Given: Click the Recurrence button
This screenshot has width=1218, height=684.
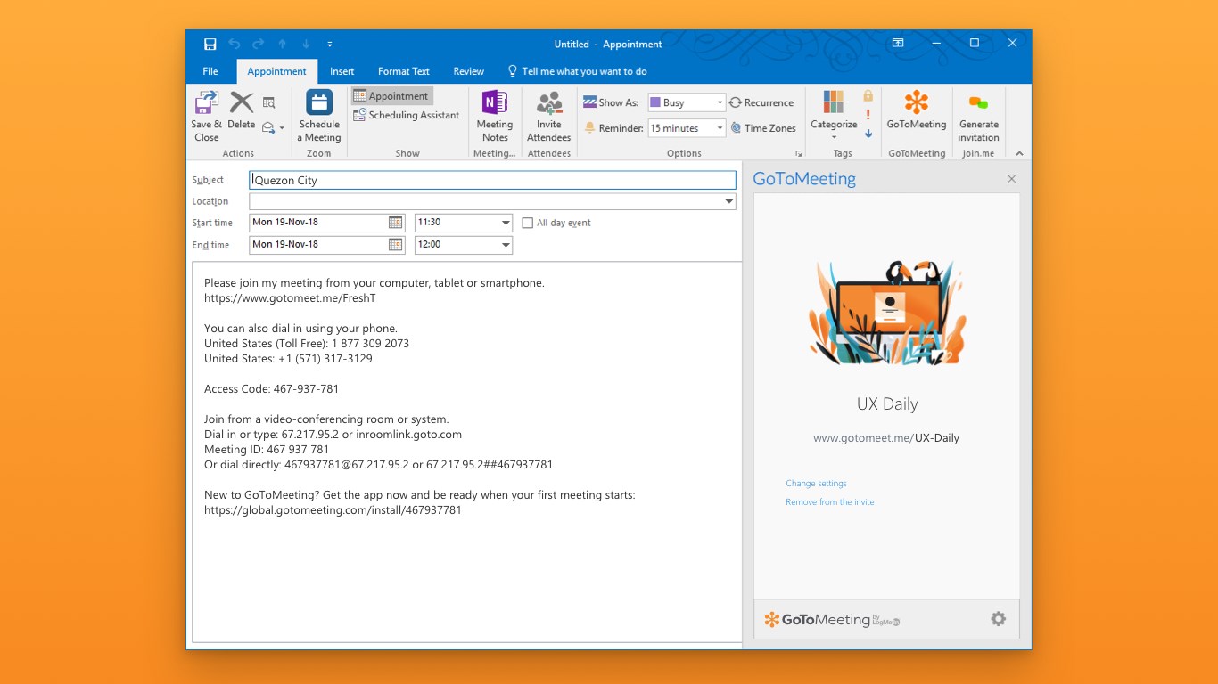Looking at the screenshot, I should pyautogui.click(x=761, y=103).
